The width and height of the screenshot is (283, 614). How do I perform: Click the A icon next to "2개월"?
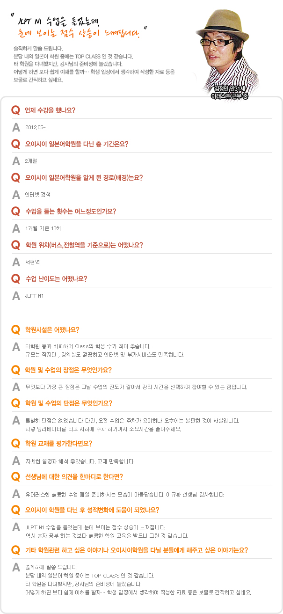pyautogui.click(x=16, y=161)
